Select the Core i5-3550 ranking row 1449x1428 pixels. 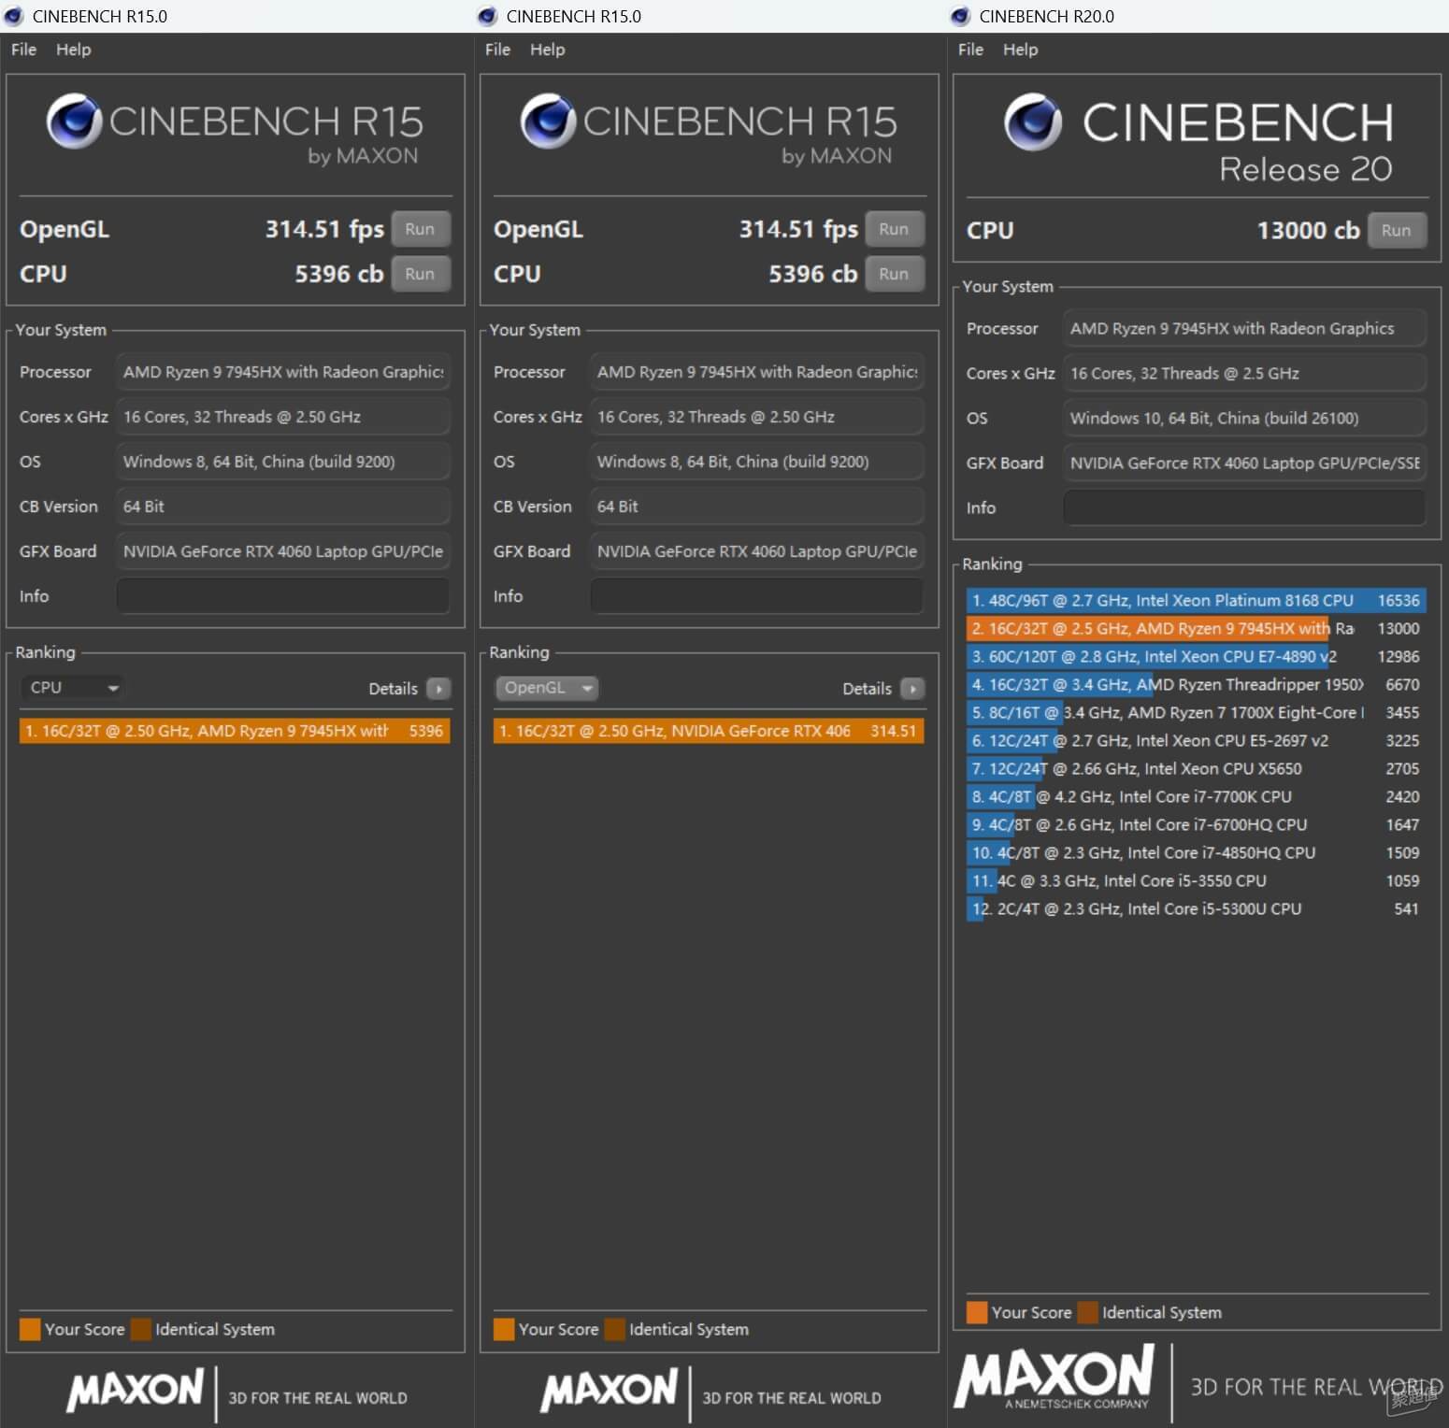[1196, 880]
